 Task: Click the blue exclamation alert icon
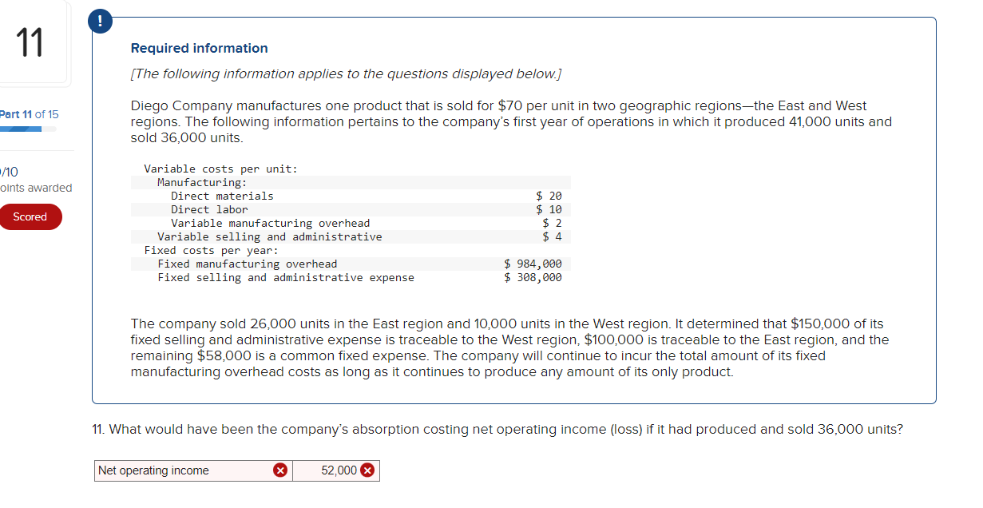pyautogui.click(x=100, y=21)
